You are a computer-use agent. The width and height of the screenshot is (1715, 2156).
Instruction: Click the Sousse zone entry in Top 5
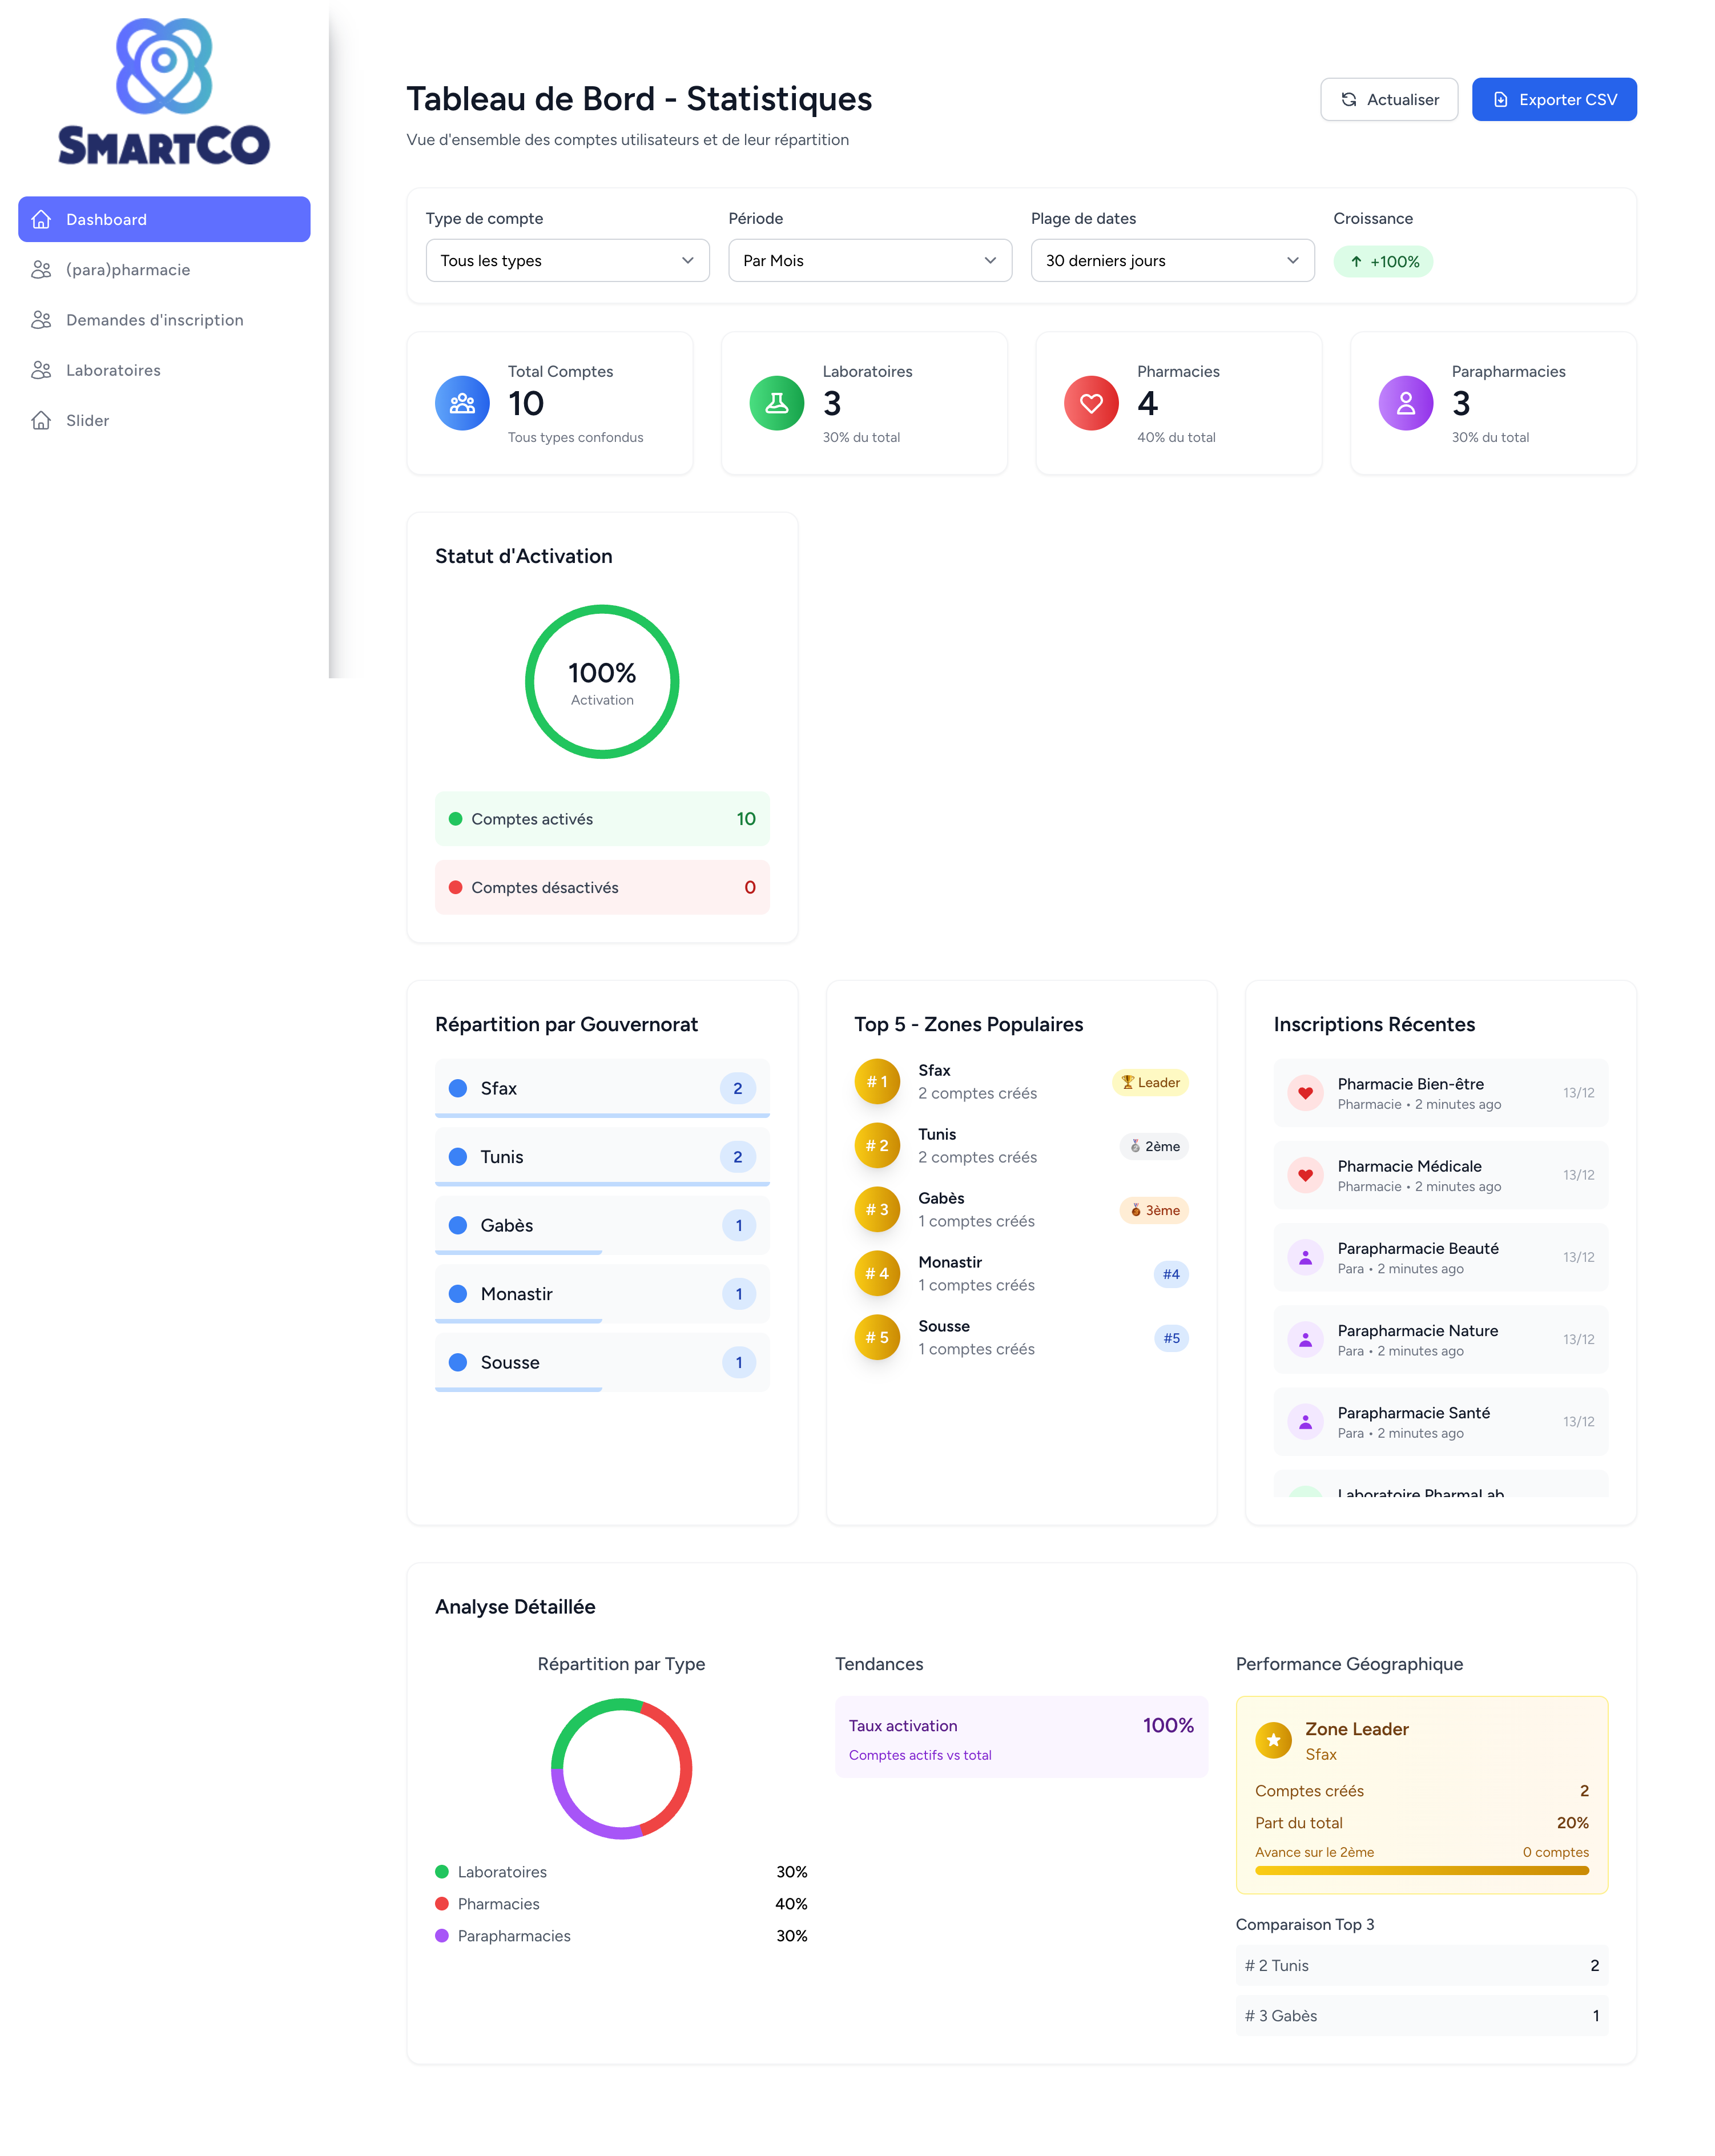pos(1021,1337)
